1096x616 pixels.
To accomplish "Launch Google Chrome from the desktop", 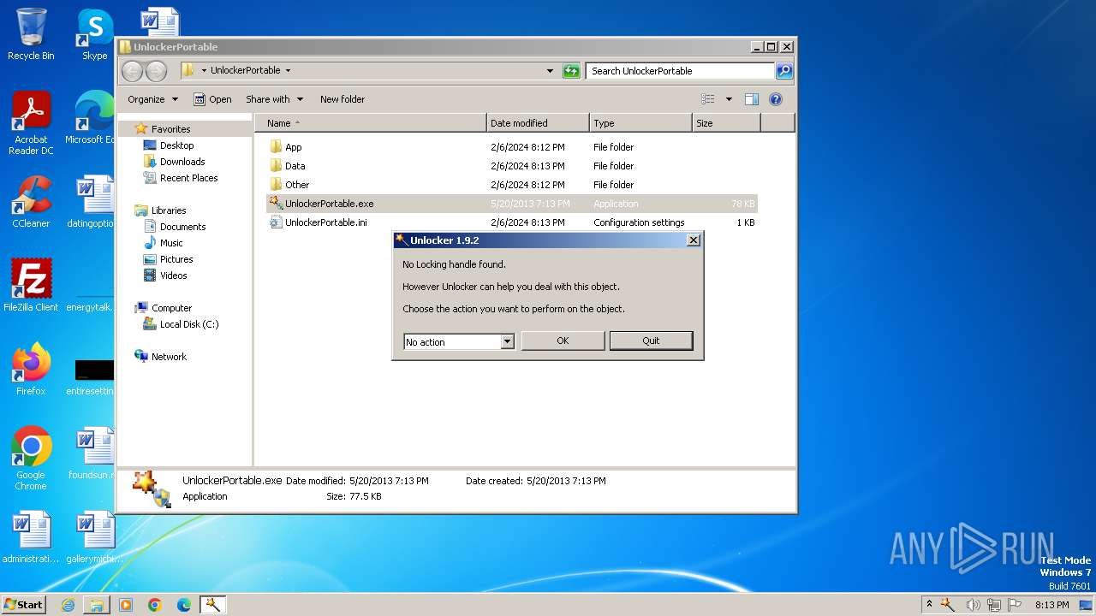I will click(31, 459).
